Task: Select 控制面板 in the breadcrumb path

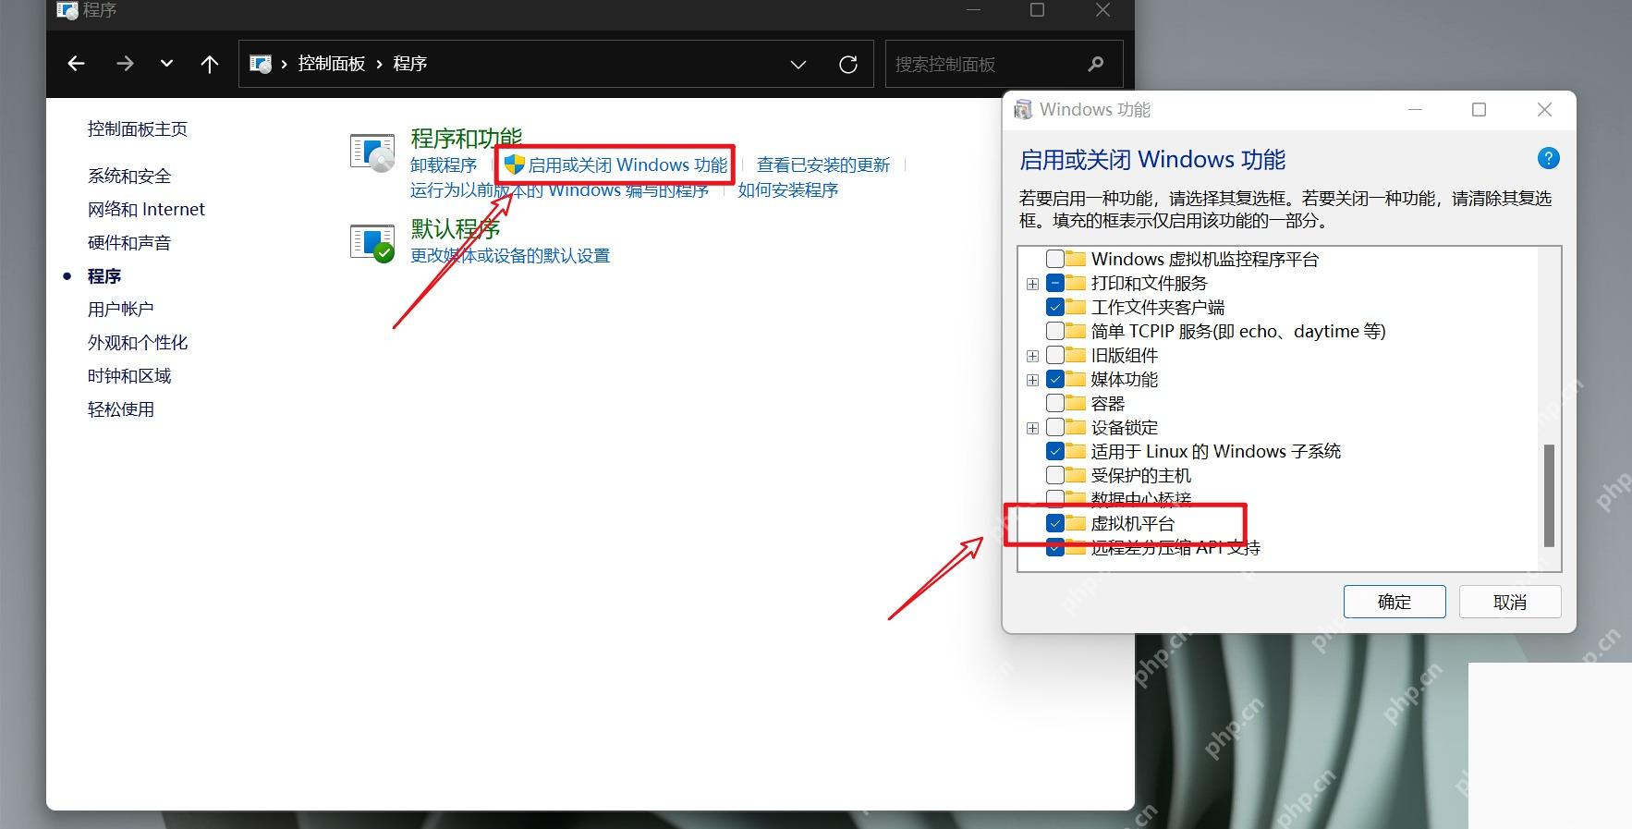Action: [331, 64]
